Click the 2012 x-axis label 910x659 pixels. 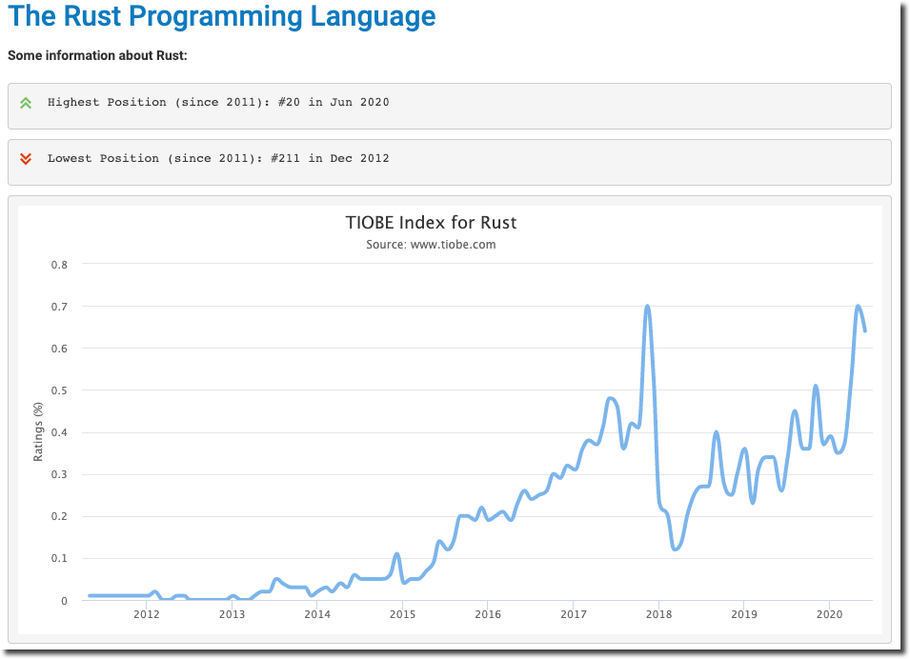click(x=146, y=614)
